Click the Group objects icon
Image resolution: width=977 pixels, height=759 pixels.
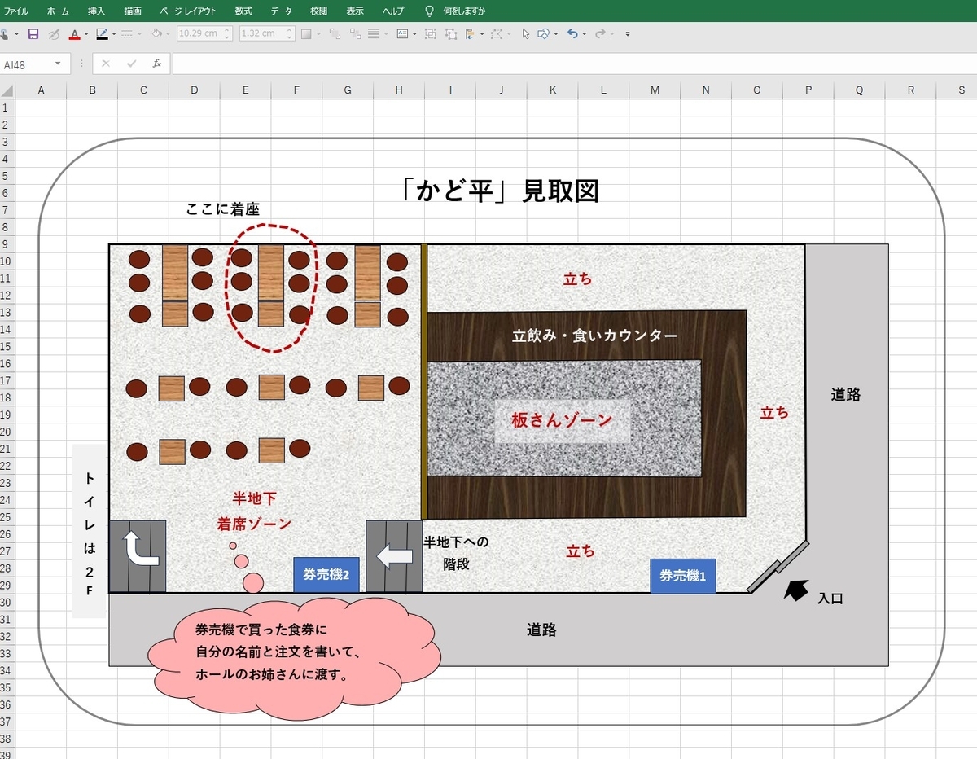pos(431,34)
